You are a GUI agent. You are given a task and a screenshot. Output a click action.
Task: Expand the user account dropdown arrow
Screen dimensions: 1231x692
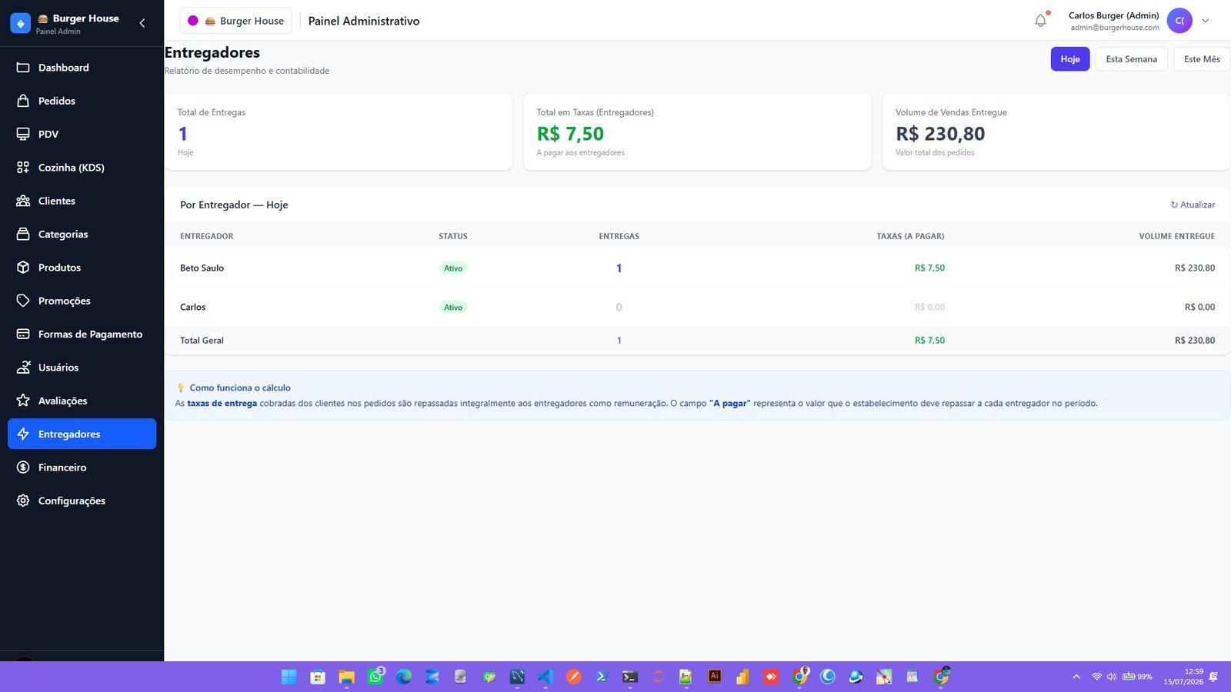pyautogui.click(x=1206, y=21)
